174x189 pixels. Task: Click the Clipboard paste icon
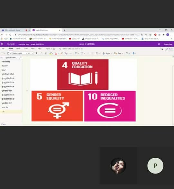click(8, 53)
